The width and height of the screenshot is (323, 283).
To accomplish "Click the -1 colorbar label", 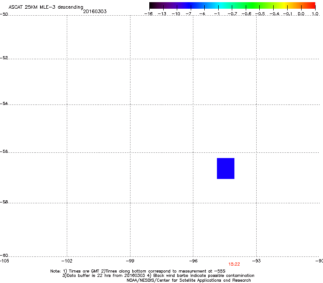I will pyautogui.click(x=216, y=14).
